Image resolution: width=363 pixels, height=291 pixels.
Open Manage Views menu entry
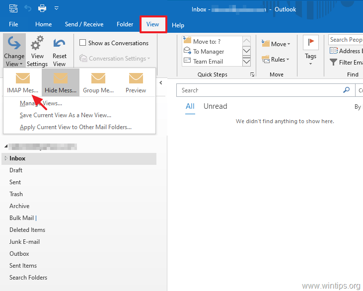[41, 103]
